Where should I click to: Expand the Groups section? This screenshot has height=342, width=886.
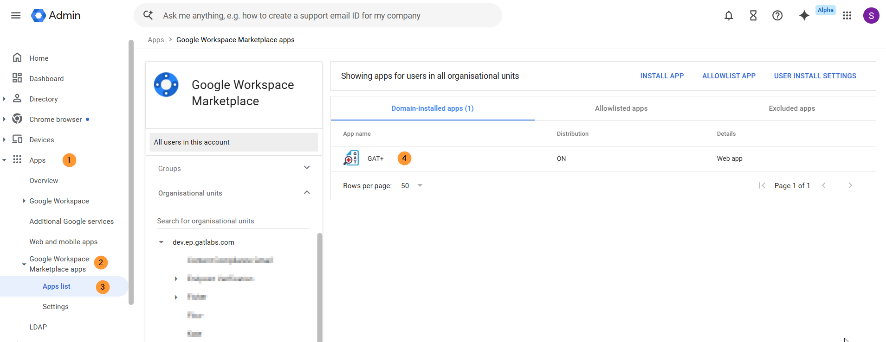307,168
